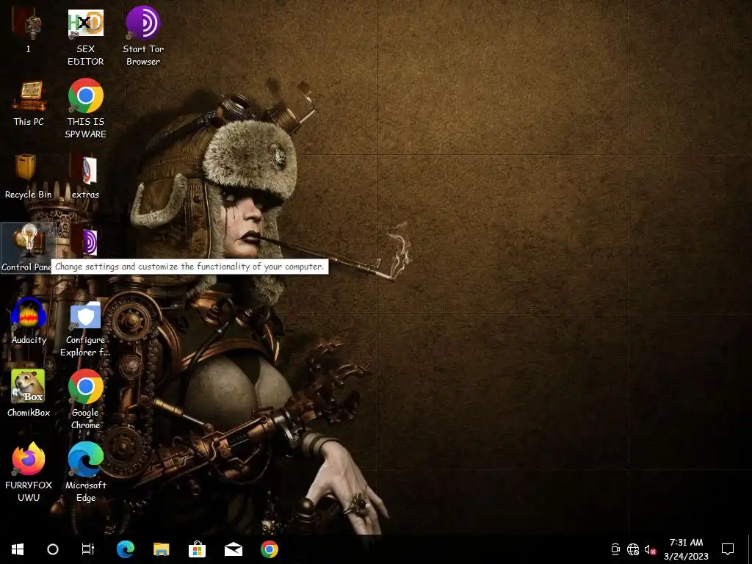
Task: Open the HxD shortcut named SEX EDITOR
Action: coord(85,37)
